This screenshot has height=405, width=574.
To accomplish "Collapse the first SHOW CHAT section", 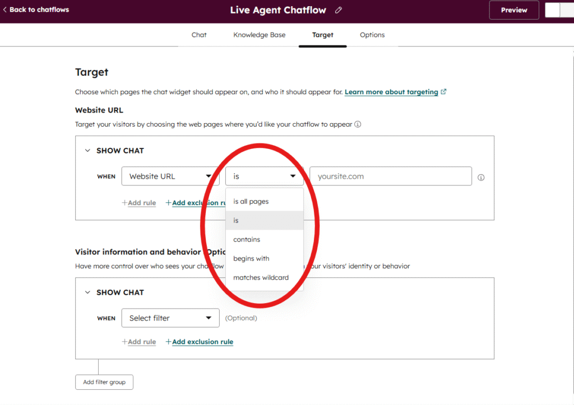I will pyautogui.click(x=87, y=151).
